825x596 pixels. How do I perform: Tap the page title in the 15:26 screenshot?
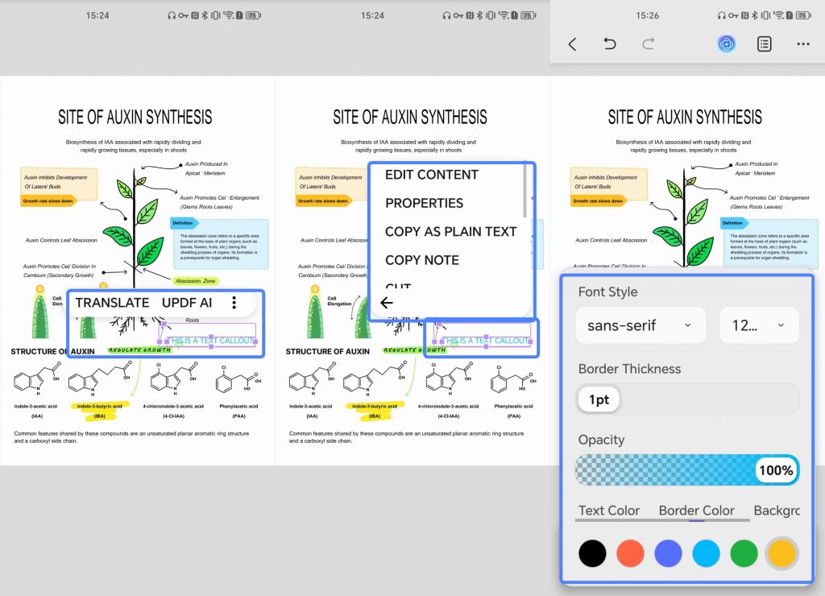pyautogui.click(x=685, y=117)
